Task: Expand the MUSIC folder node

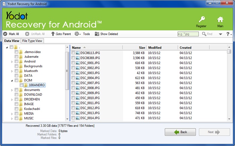Action: click(12, 118)
